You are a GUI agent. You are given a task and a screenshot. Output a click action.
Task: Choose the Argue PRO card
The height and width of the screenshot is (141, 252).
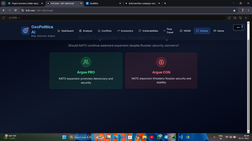click(86, 71)
